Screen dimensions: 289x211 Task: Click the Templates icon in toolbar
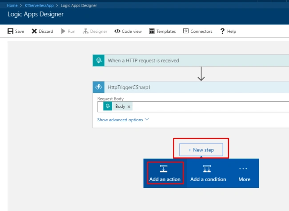tap(152, 31)
